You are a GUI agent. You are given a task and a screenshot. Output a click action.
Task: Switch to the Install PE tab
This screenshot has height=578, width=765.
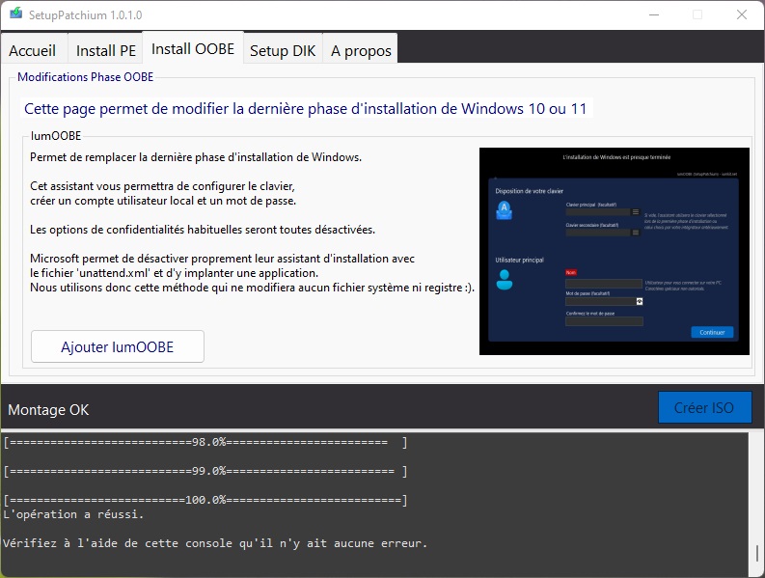point(105,49)
